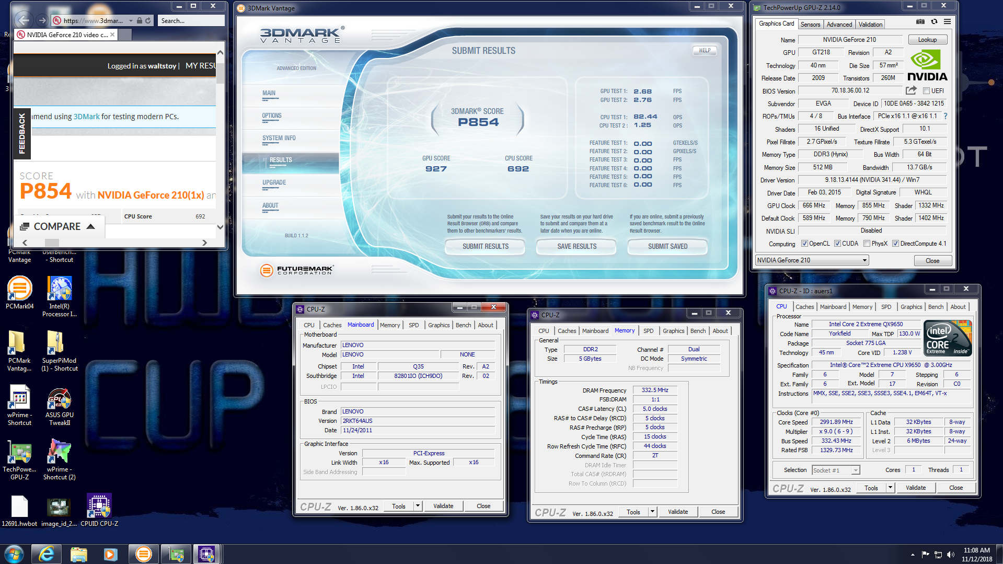The height and width of the screenshot is (564, 1003).
Task: Click the browser horizontal scrollbar thumb
Action: 52,243
